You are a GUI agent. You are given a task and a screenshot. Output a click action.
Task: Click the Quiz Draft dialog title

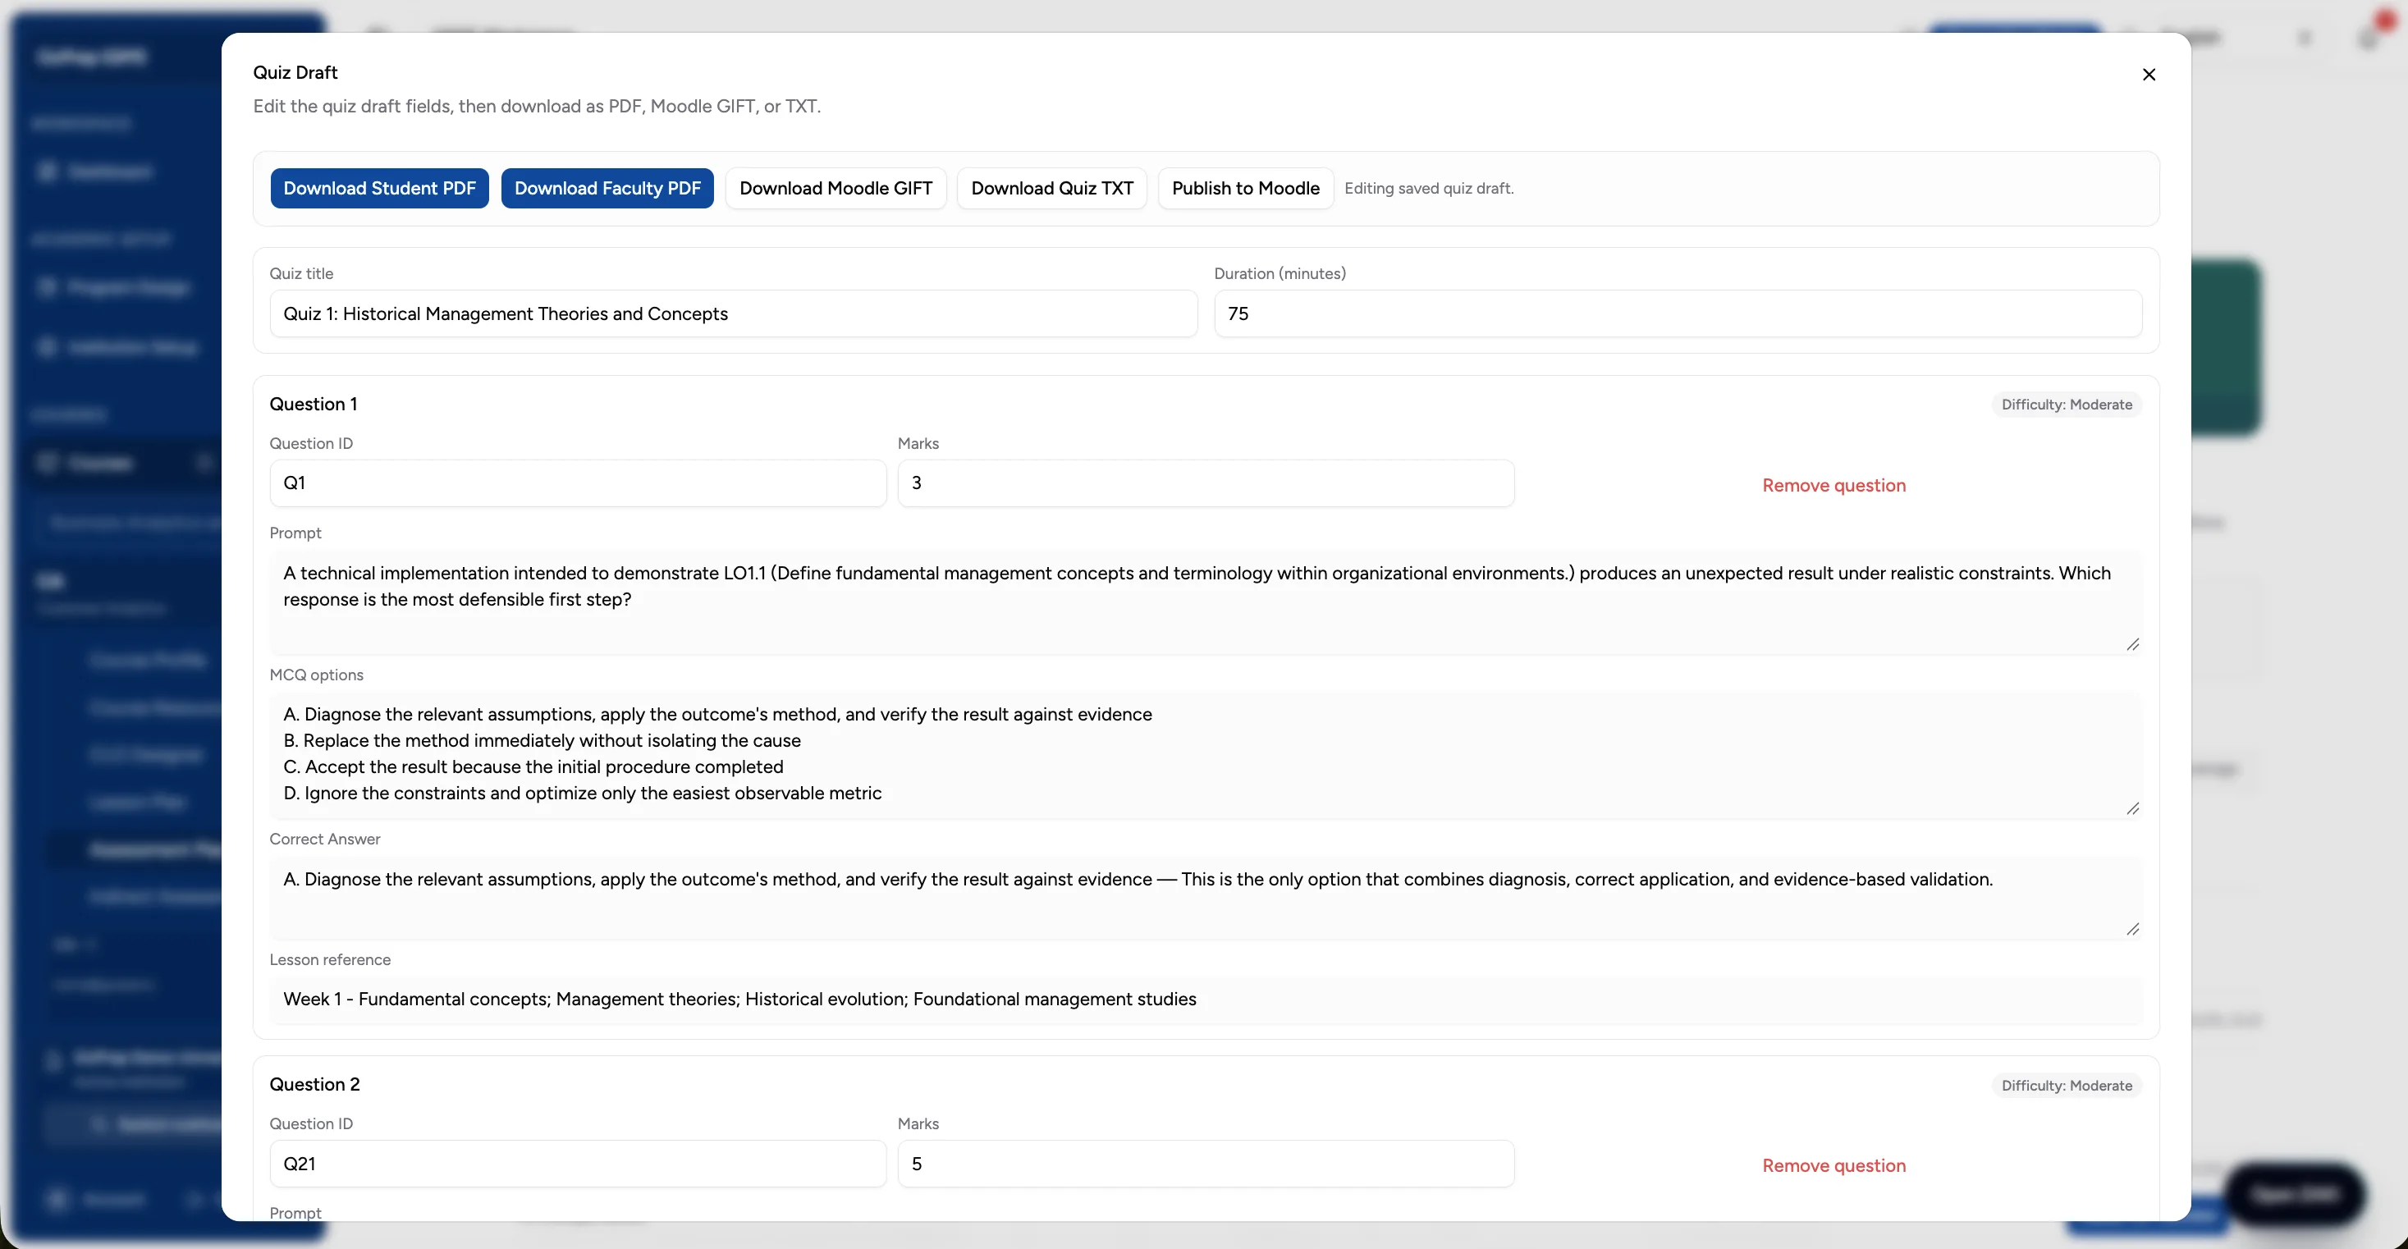click(295, 72)
